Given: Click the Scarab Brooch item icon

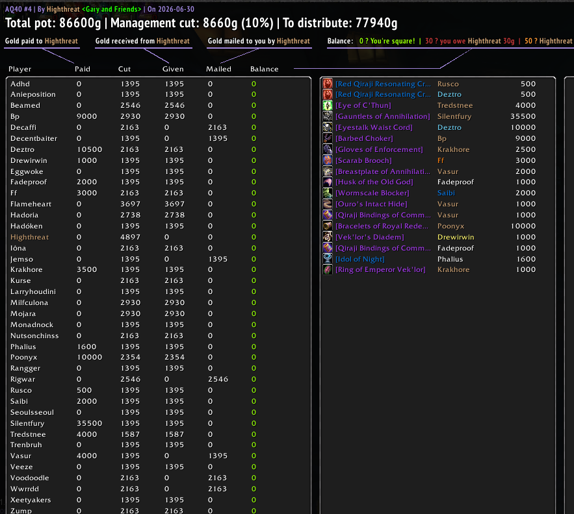Looking at the screenshot, I should click(x=328, y=160).
